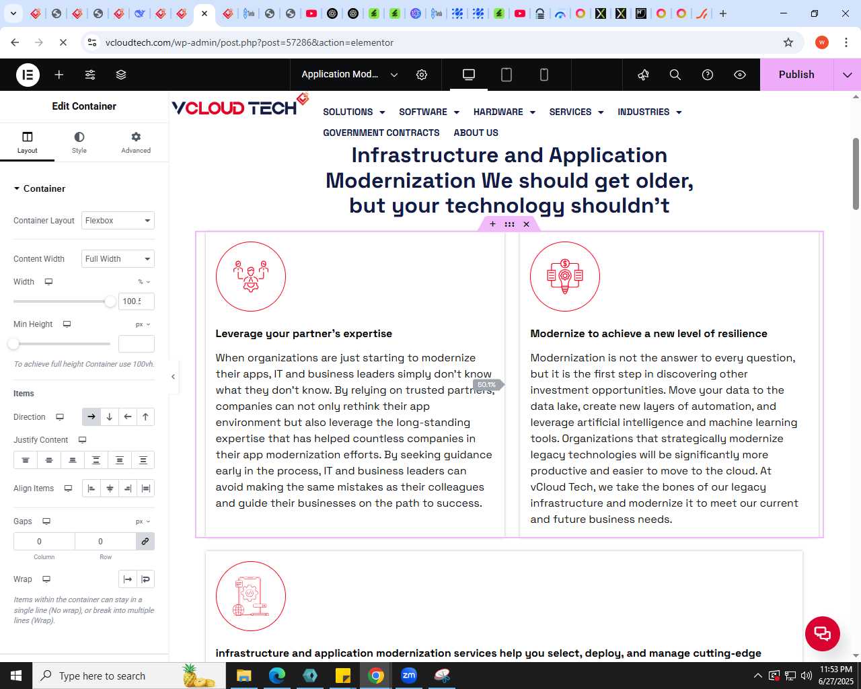Select Align Items center icon
This screenshot has width=861, height=689.
tap(110, 488)
